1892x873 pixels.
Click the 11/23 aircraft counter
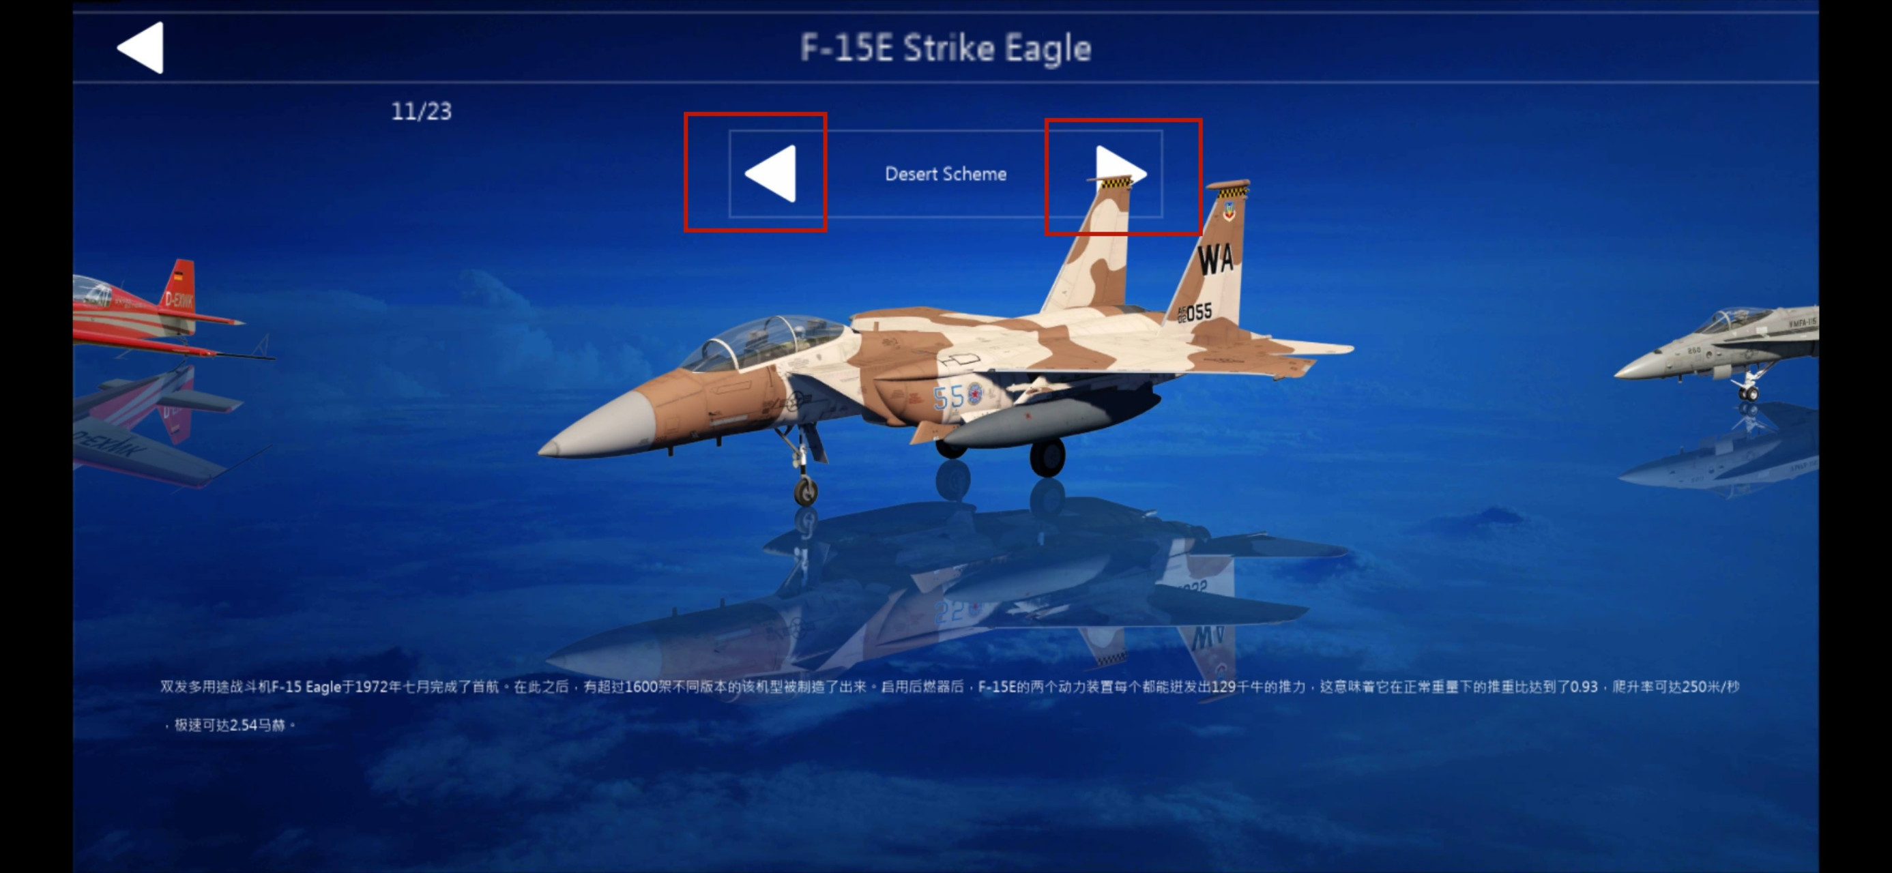(421, 112)
